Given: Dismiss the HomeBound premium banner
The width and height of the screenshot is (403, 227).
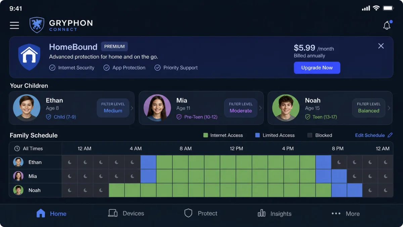Looking at the screenshot, I should click(381, 46).
